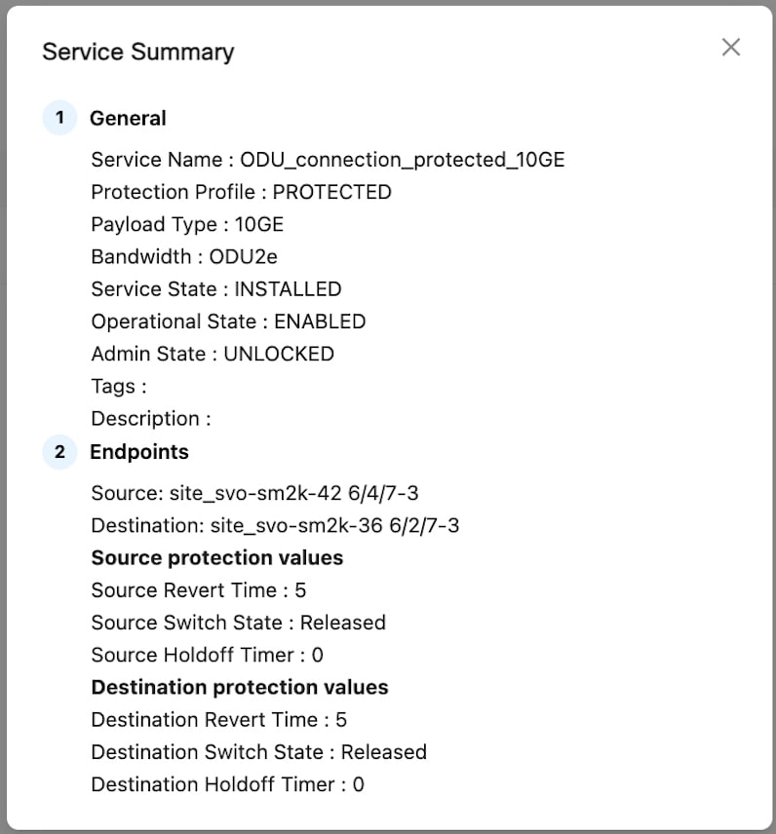Viewport: 776px width, 834px height.
Task: Click the Service State INSTALLED line
Action: 216,289
